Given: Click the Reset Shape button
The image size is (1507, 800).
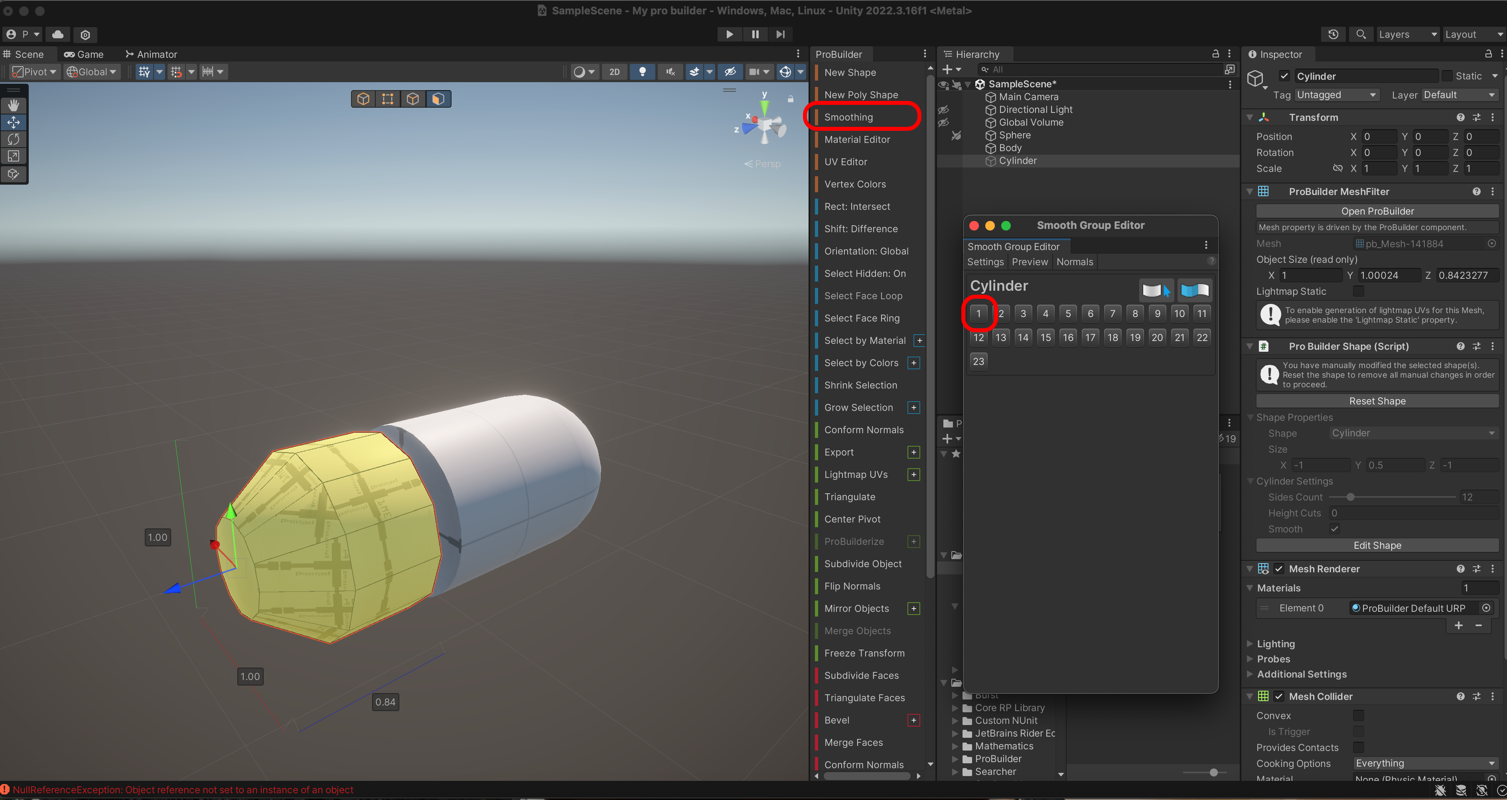Looking at the screenshot, I should tap(1377, 401).
